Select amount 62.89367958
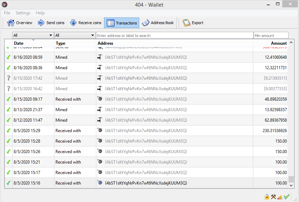 [x=276, y=120]
